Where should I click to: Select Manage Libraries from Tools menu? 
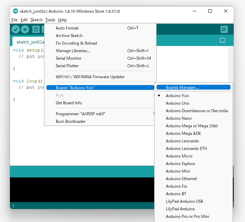pyautogui.click(x=73, y=51)
